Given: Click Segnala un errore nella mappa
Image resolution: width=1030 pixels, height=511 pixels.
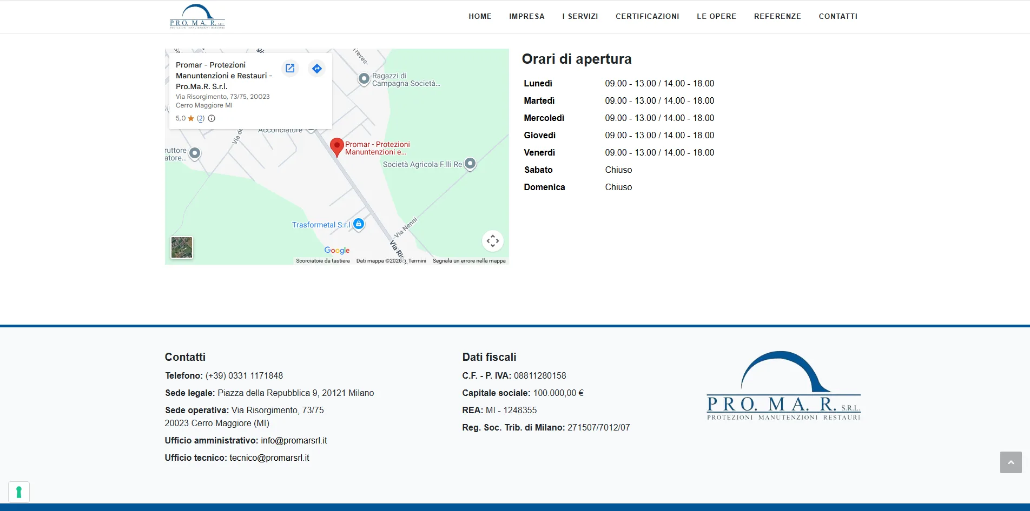Looking at the screenshot, I should [x=469, y=261].
